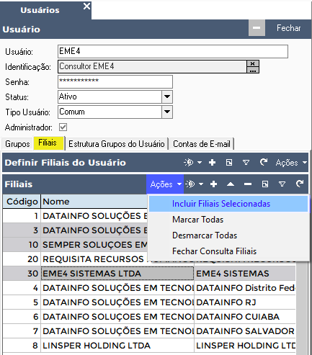312x355 pixels.
Task: Click código 4 cell
Action: tap(22, 288)
